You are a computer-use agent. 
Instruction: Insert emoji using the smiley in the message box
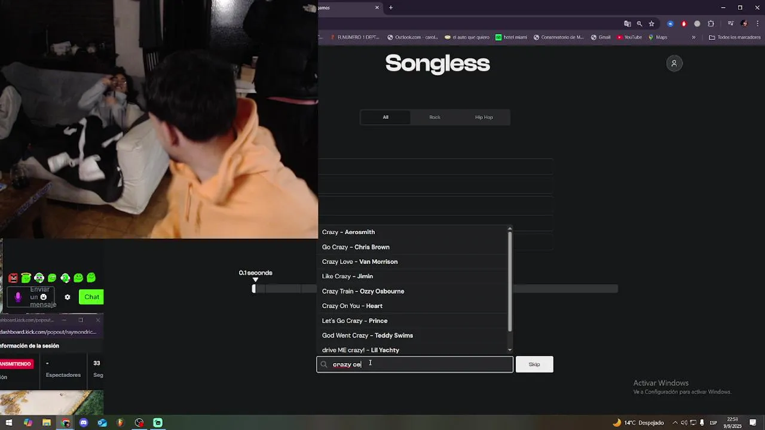43,297
